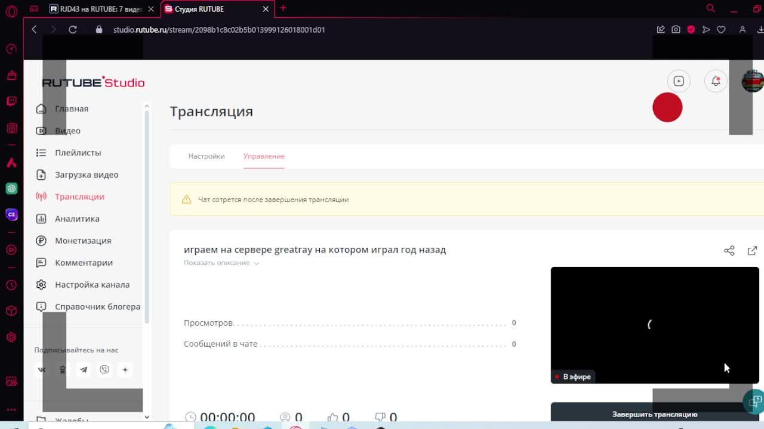Click the send/flow arrow icon
The width and height of the screenshot is (764, 429).
pyautogui.click(x=706, y=29)
